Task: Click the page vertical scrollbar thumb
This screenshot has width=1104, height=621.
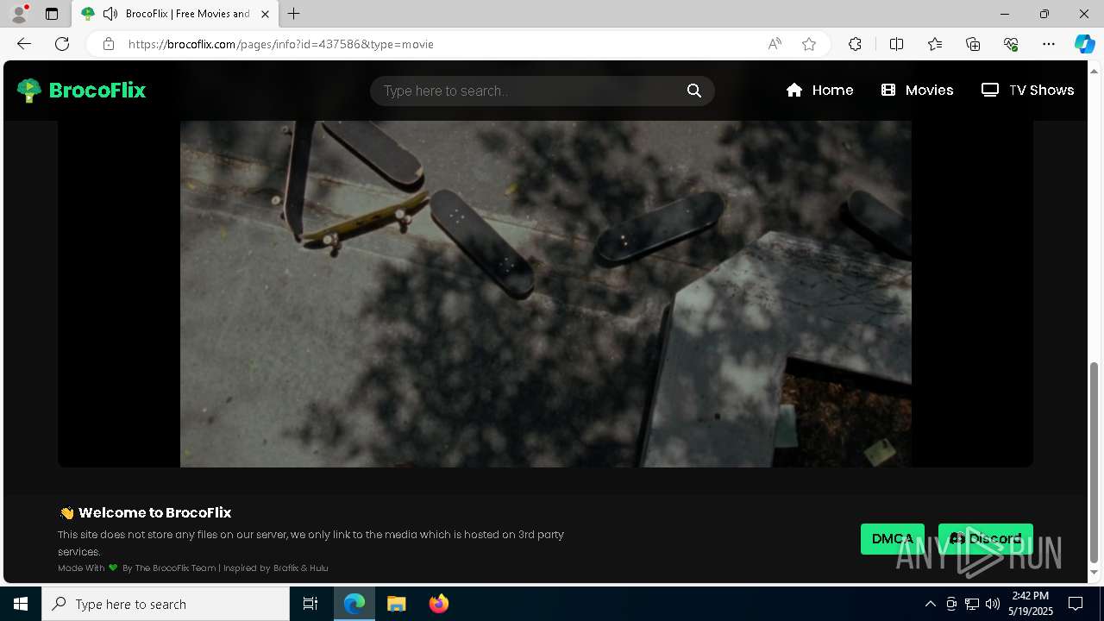Action: click(1095, 462)
